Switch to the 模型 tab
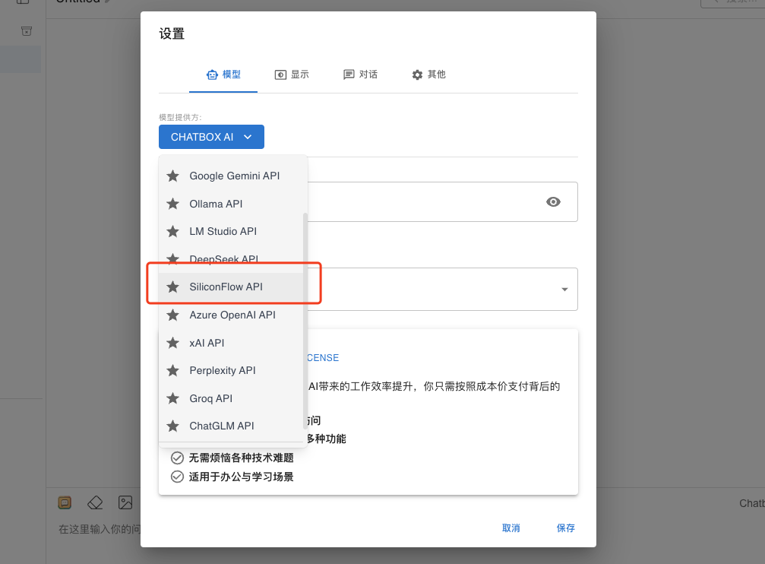The height and width of the screenshot is (564, 765). pyautogui.click(x=223, y=74)
